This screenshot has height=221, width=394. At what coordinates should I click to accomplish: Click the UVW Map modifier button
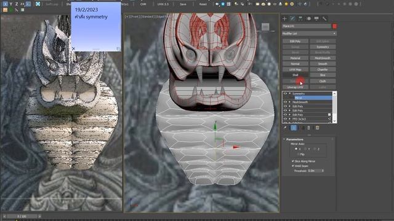click(x=295, y=69)
